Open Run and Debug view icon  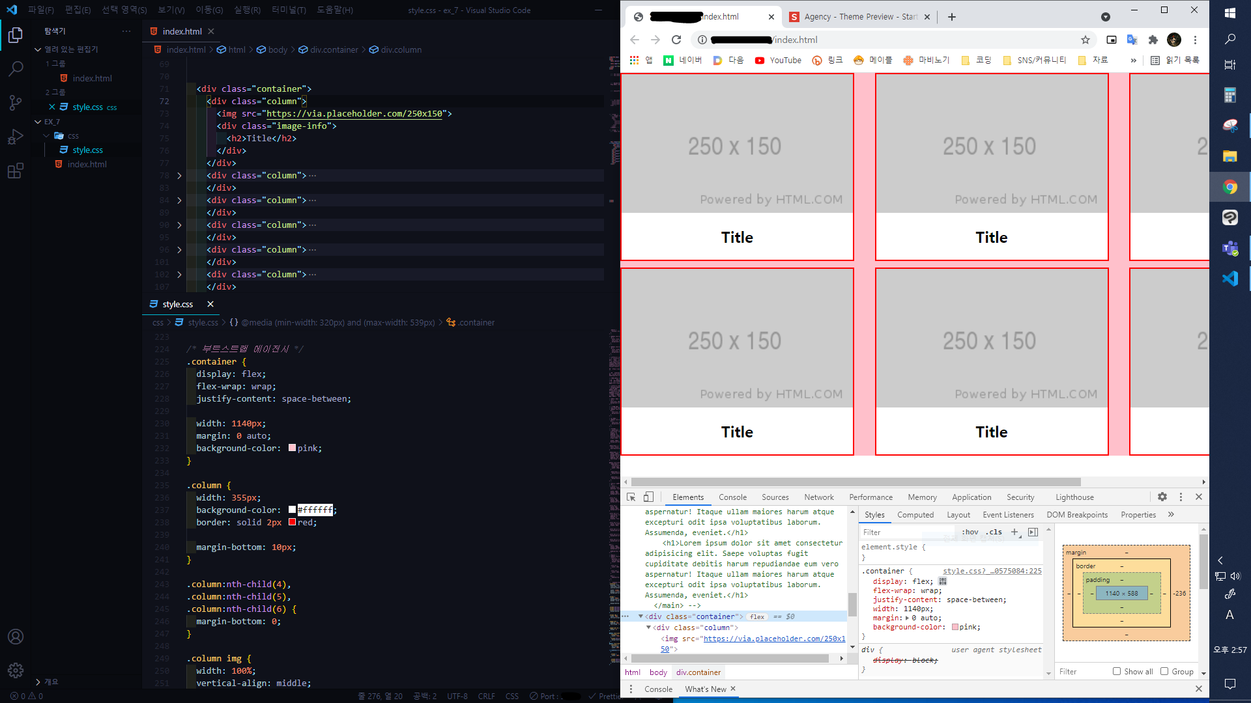16,137
